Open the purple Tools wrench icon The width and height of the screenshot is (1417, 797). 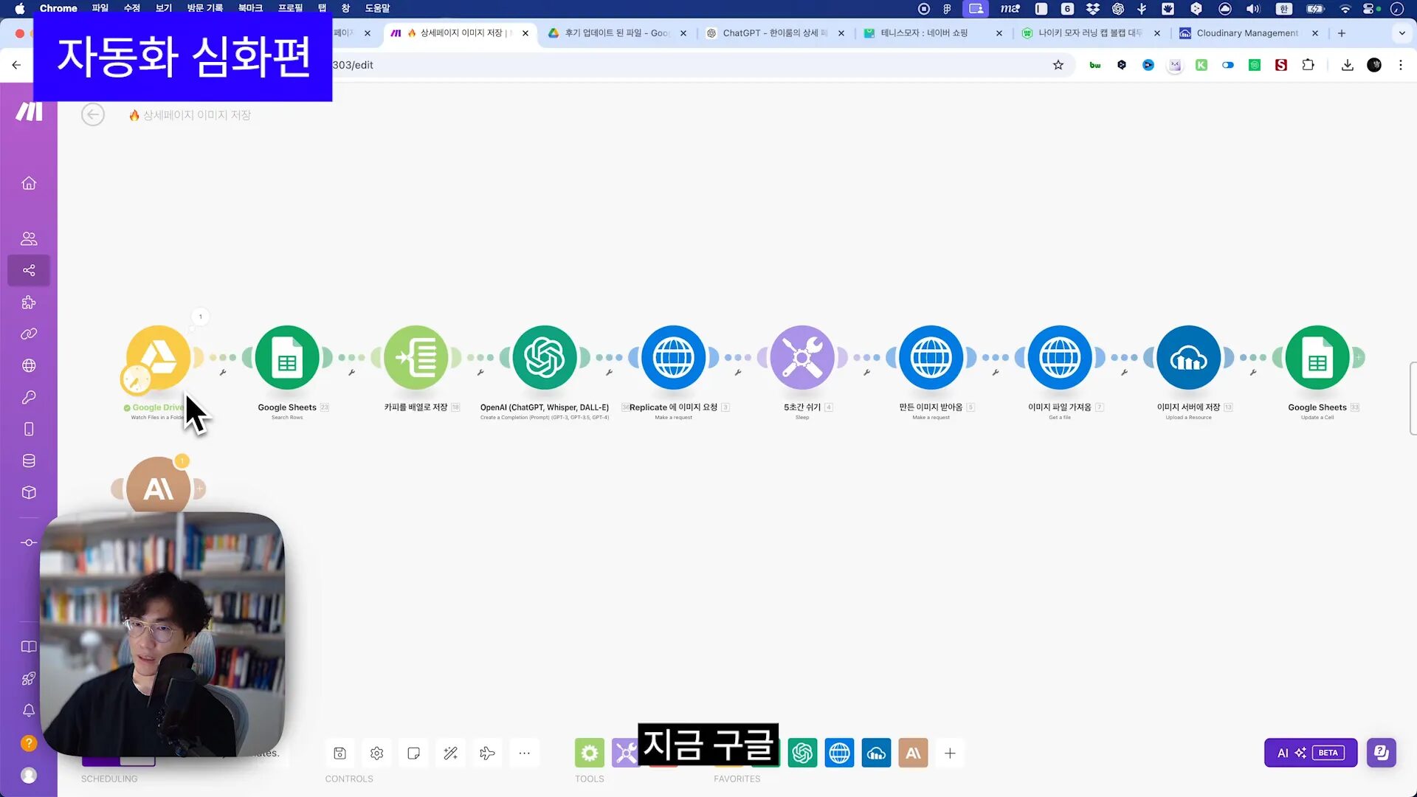[625, 753]
